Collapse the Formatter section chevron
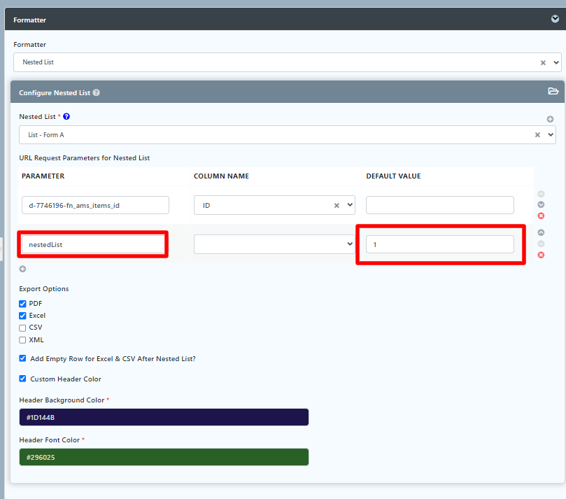 point(555,19)
